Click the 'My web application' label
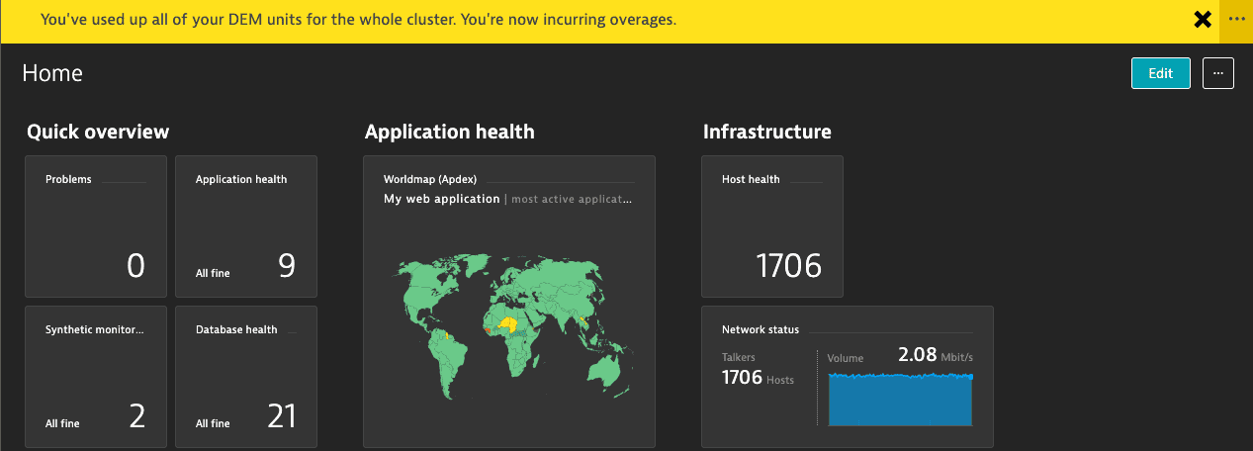 (x=442, y=199)
